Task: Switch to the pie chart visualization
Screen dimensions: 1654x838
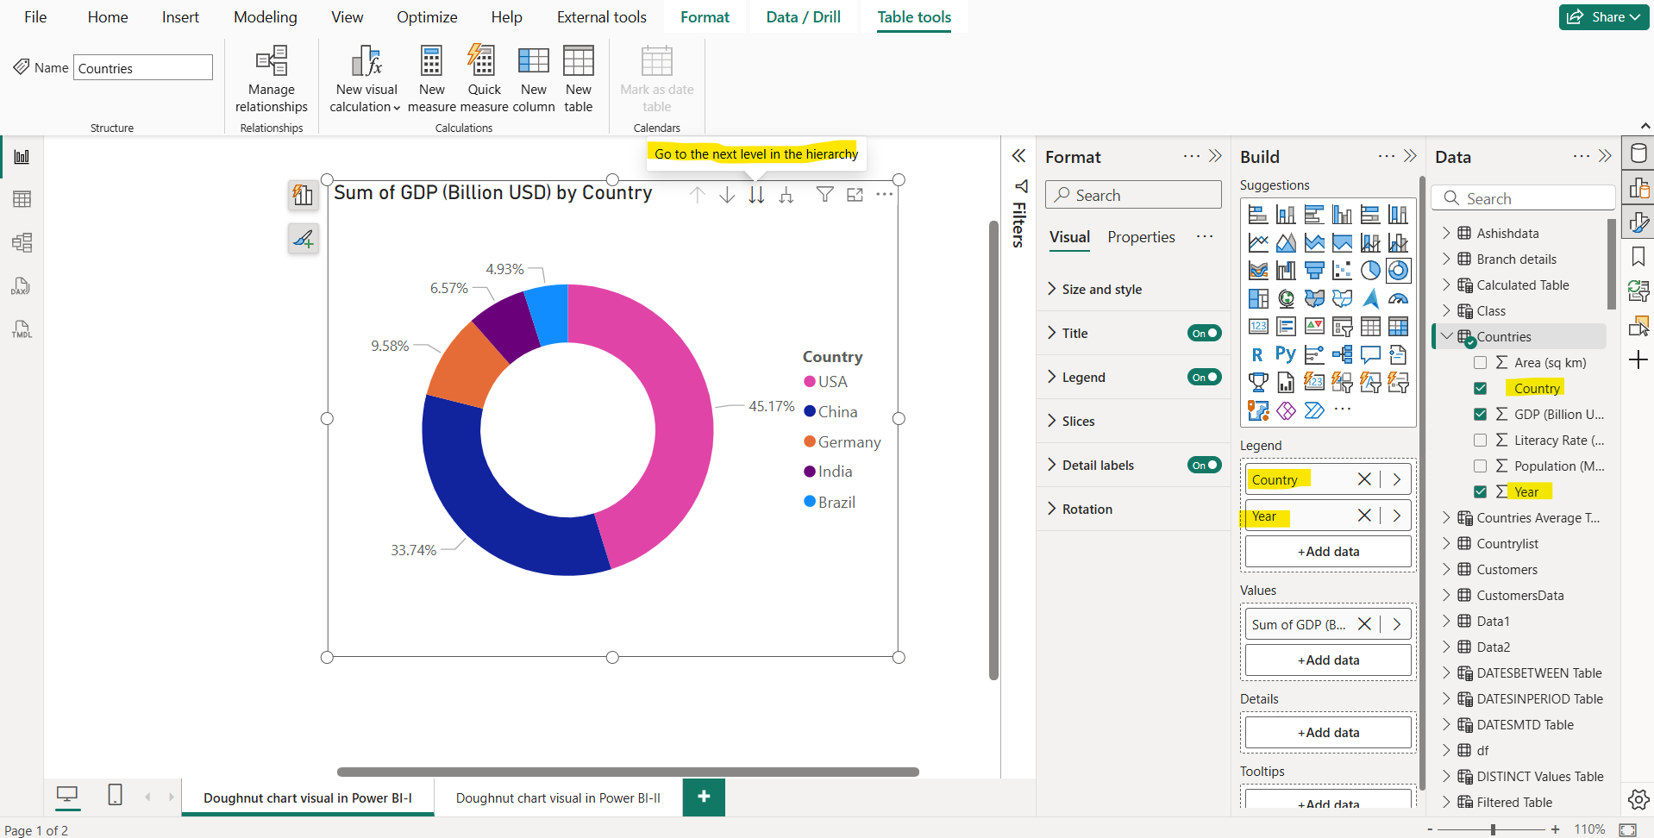Action: pos(1370,270)
